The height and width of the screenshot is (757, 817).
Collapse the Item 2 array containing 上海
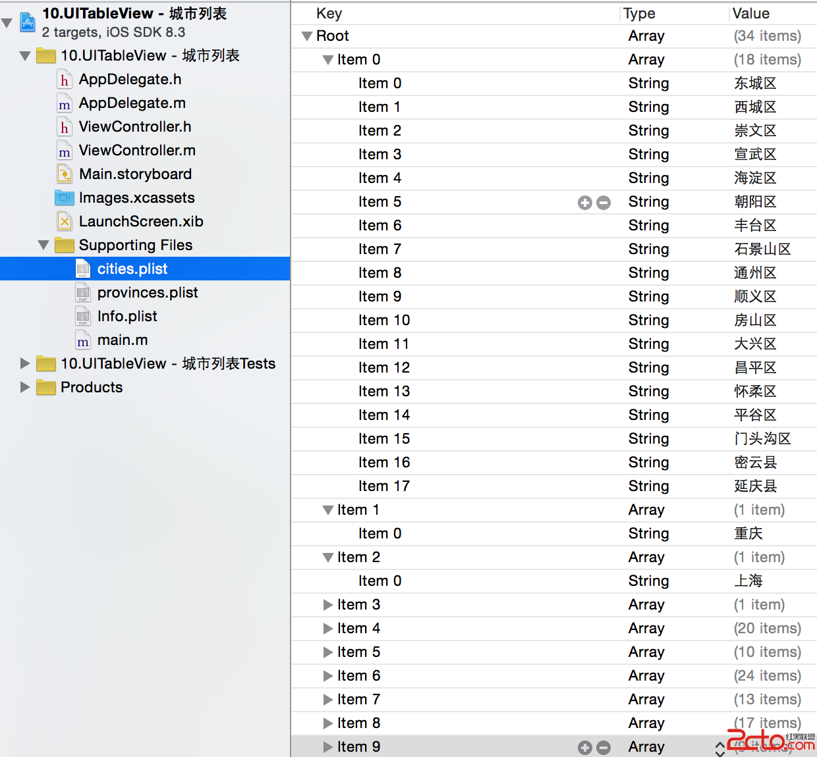pos(328,558)
